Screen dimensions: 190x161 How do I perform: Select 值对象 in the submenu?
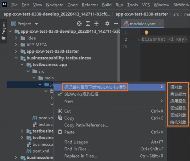pyautogui.click(x=176, y=87)
